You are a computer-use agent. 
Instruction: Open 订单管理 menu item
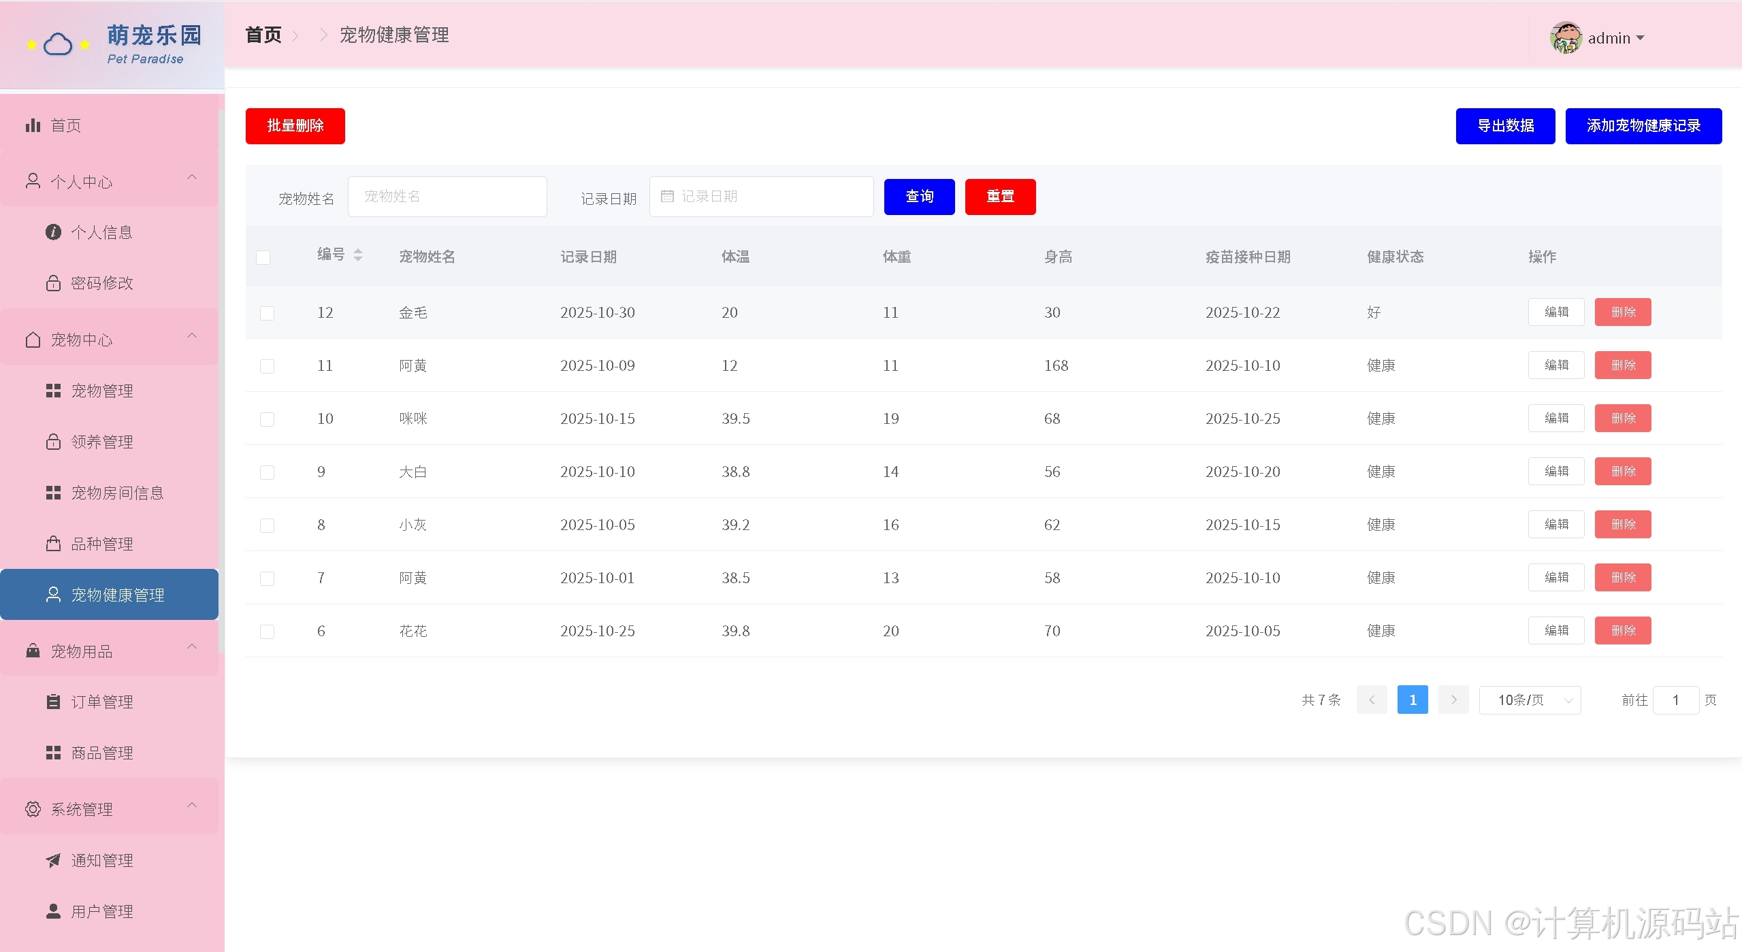coord(109,702)
